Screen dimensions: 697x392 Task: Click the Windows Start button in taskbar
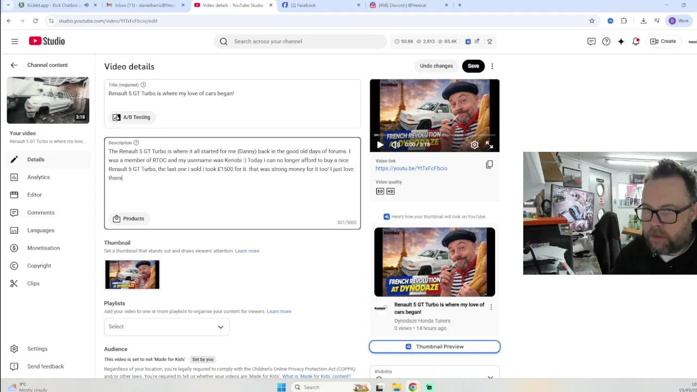281,387
